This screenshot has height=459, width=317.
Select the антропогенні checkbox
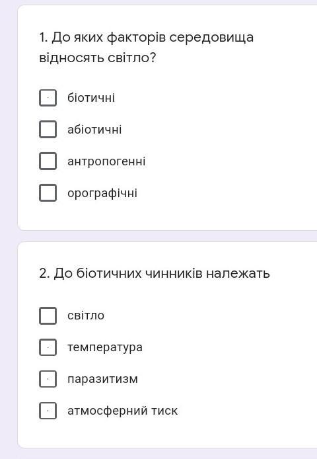pyautogui.click(x=48, y=161)
